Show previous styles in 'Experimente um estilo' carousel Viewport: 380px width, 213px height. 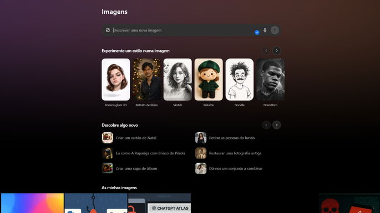[x=266, y=50]
